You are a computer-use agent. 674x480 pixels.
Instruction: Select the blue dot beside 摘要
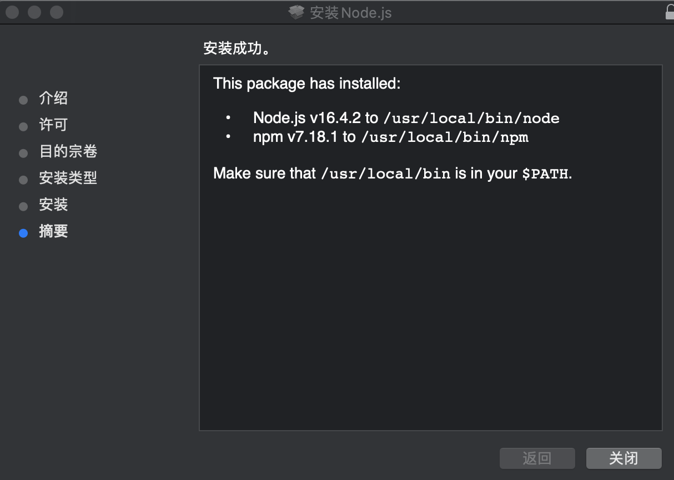point(23,233)
